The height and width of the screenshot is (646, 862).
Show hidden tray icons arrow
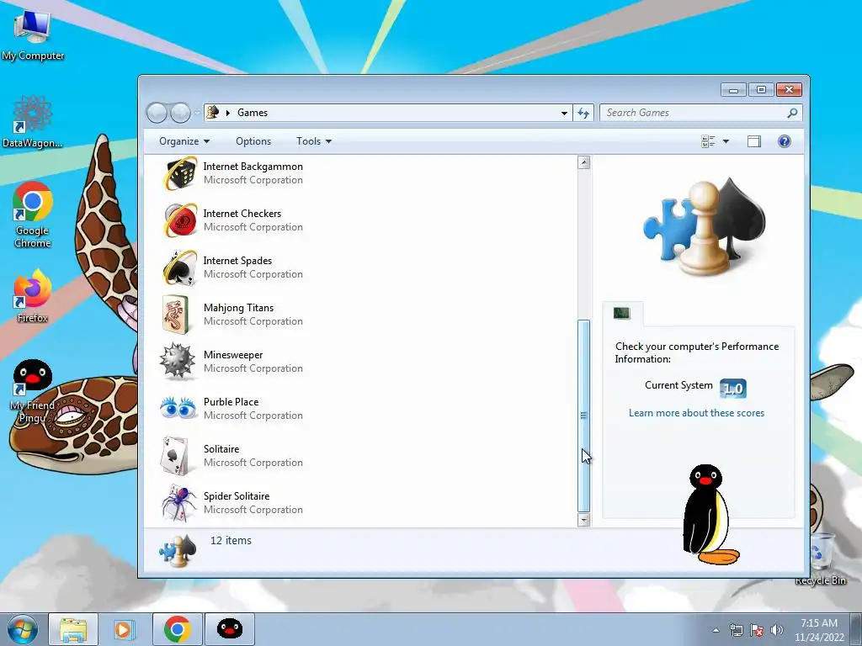716,630
